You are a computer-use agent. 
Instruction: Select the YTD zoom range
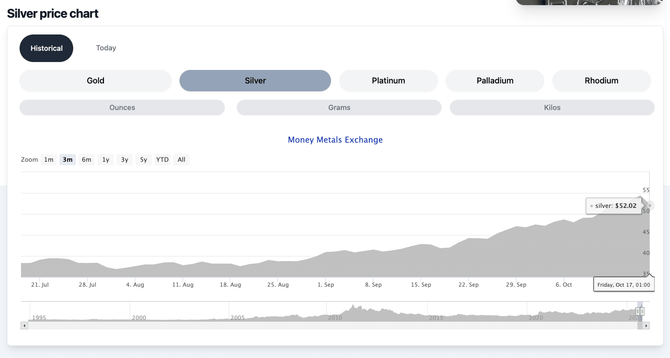[x=162, y=160]
